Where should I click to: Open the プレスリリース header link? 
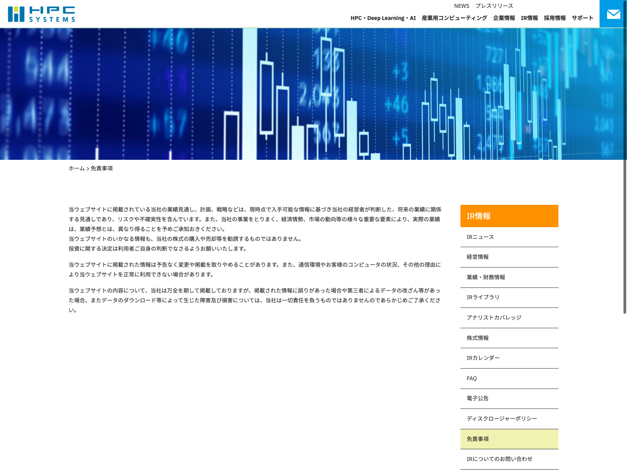494,6
